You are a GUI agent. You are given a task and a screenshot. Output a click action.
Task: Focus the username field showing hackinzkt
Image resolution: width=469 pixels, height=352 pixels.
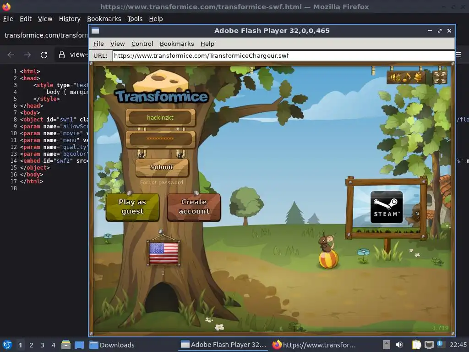pos(160,118)
